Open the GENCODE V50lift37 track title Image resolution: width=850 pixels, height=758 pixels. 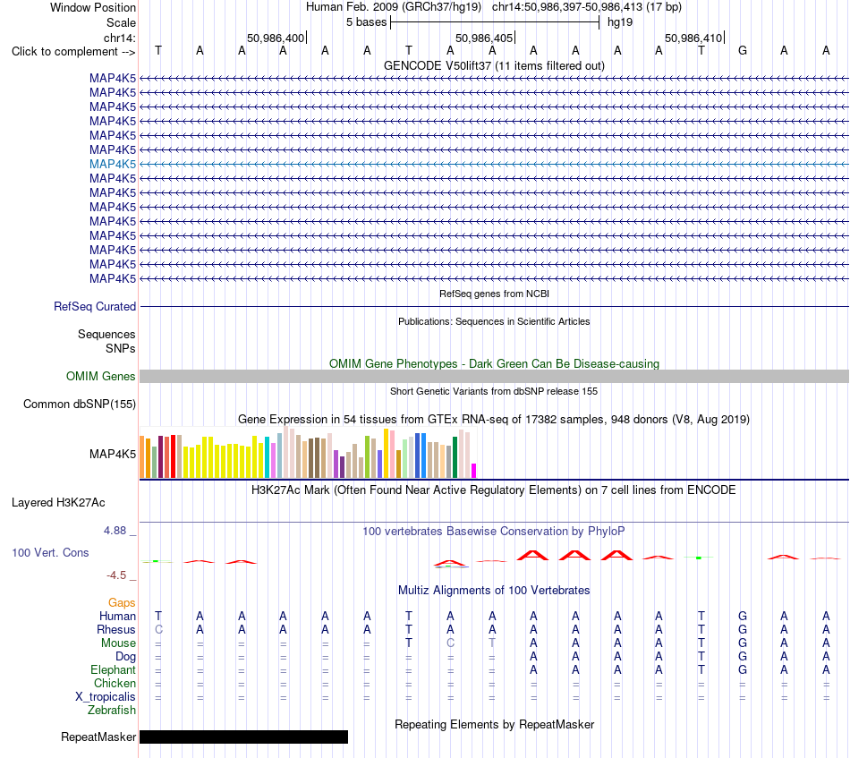pyautogui.click(x=494, y=65)
